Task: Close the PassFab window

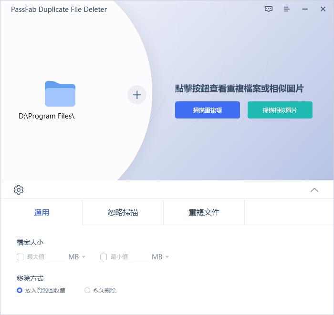Action: click(x=323, y=9)
